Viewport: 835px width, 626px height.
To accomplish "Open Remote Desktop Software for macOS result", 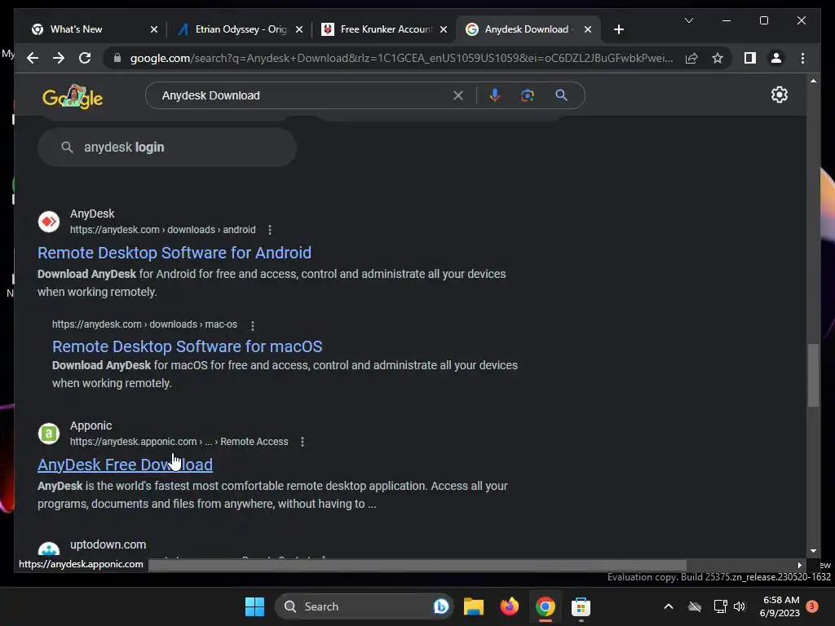I will (187, 346).
